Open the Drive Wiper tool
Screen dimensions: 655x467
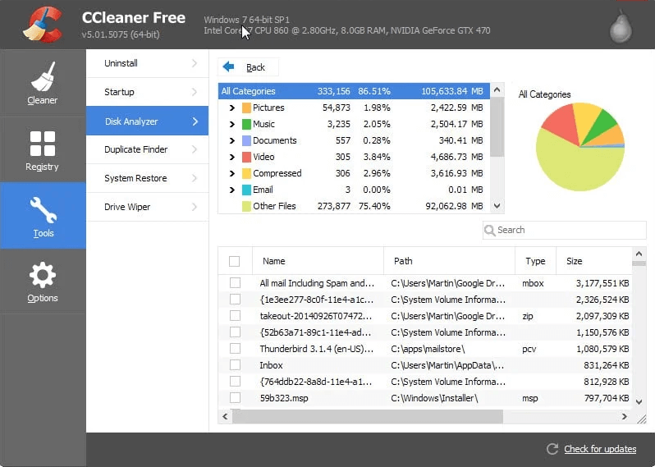point(148,207)
